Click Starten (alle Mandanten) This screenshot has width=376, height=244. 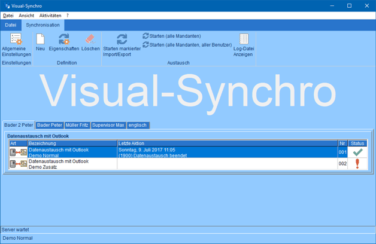(x=172, y=36)
